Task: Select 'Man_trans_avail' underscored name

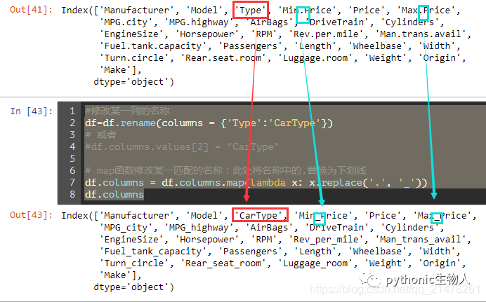Action: 420,239
